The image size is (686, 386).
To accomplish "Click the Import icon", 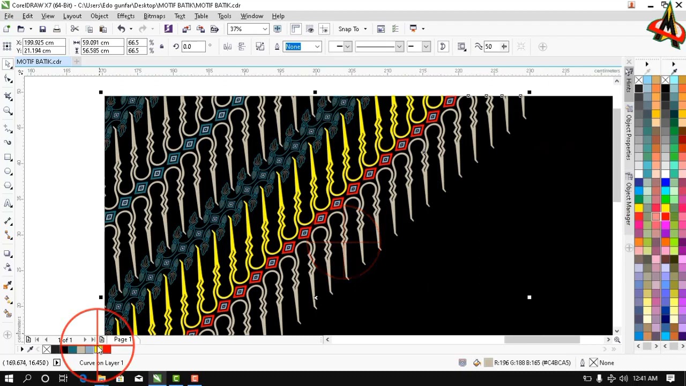I will coord(186,29).
